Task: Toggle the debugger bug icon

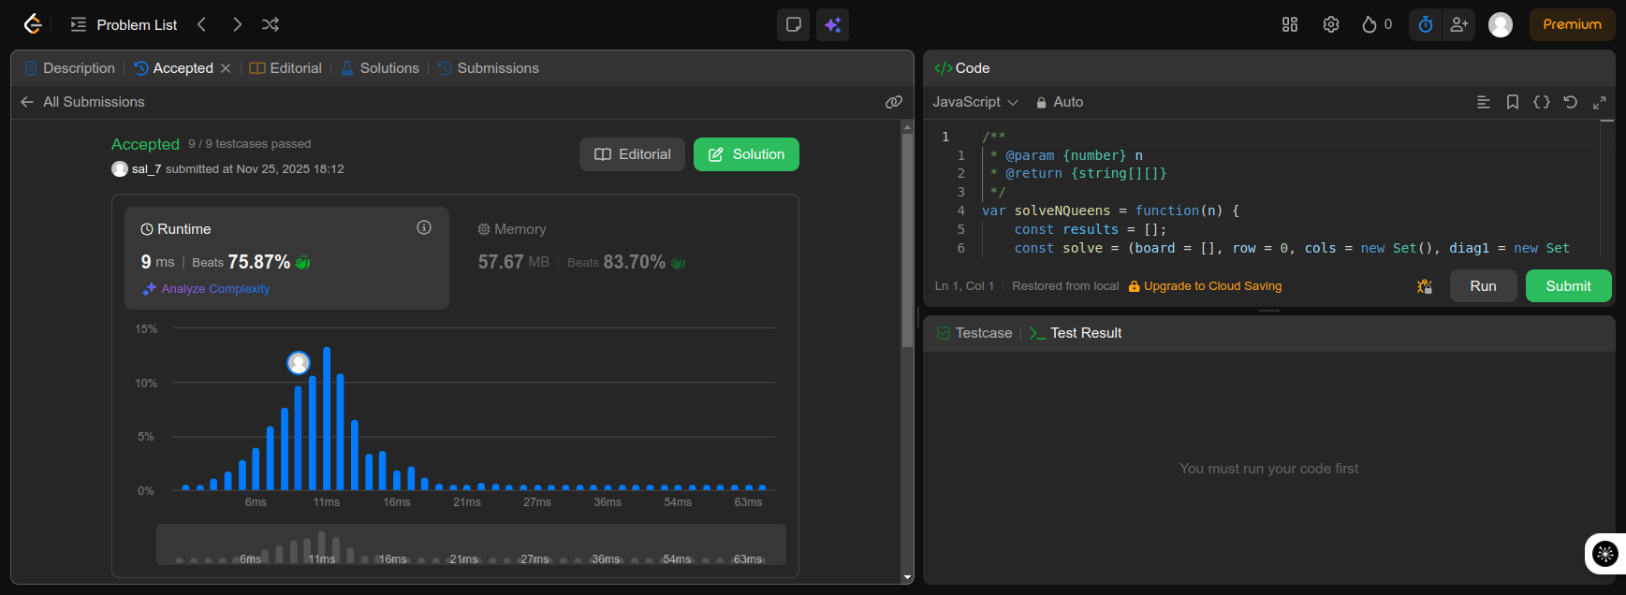Action: point(1424,286)
